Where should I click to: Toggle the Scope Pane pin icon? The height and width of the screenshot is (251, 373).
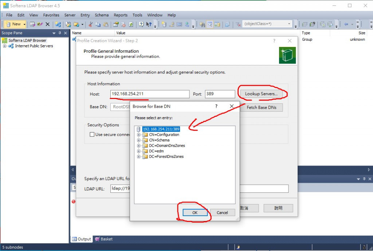60,33
